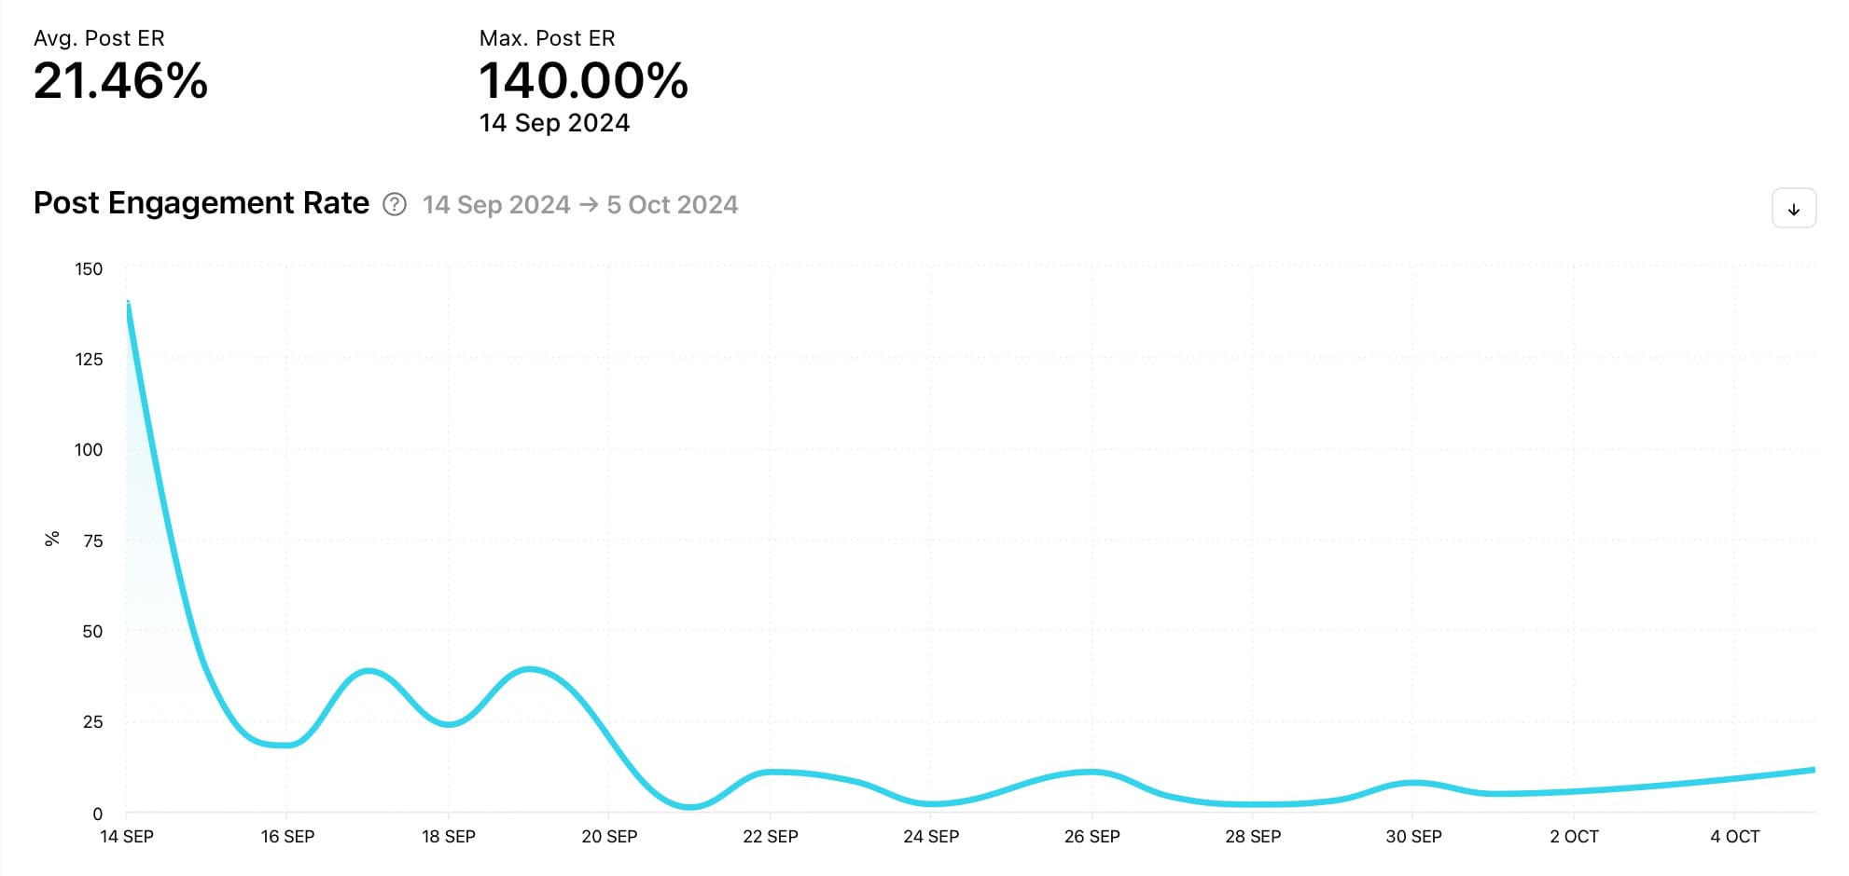Select the 16 SEP label on the x-axis
Screen dimensions: 1849x876
pos(288,837)
